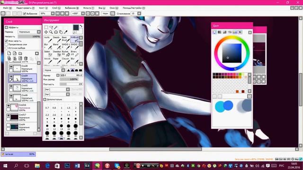Click the canvas horizontal scrollbar thumb
This screenshot has width=303, height=170.
[156, 149]
